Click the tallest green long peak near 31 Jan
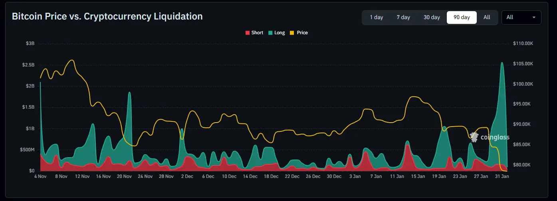Viewport: 557px width, 201px height. [x=502, y=64]
